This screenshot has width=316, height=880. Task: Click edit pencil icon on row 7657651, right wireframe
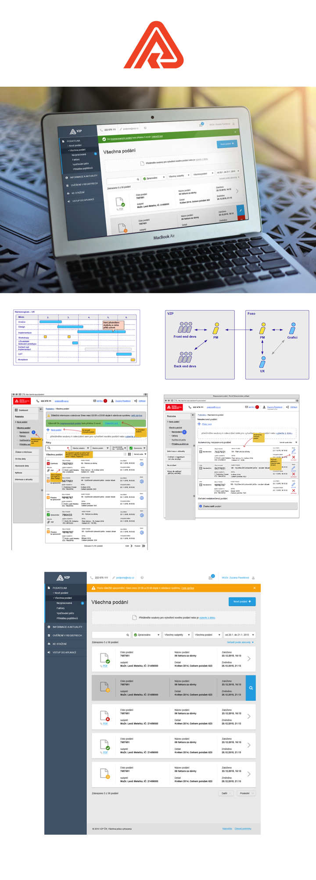coord(294,451)
